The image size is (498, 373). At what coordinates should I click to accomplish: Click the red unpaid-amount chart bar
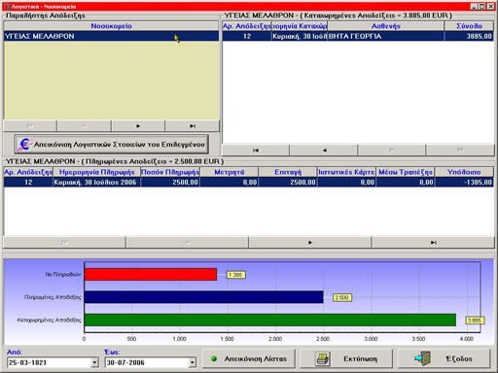151,274
